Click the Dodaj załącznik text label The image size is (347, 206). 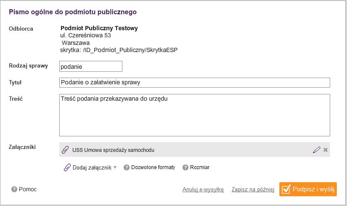(x=92, y=167)
